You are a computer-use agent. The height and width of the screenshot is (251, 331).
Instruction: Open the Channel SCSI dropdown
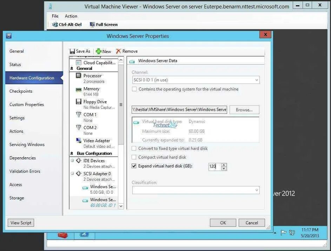[x=257, y=80]
